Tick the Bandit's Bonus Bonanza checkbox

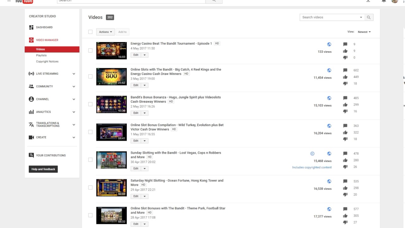coord(90,104)
